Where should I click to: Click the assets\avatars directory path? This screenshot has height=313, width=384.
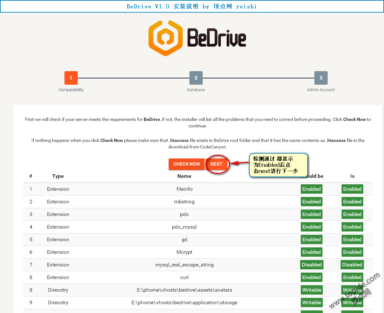point(185,290)
